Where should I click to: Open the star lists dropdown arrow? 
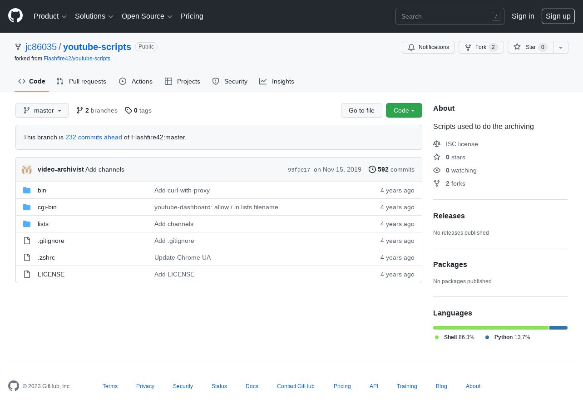point(561,47)
